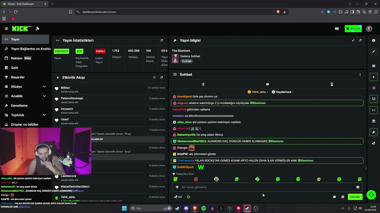Image resolution: width=380 pixels, height=213 pixels.
Task: Click the chat scrollbar
Action: point(366,168)
